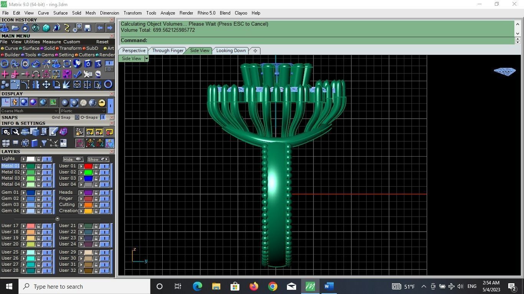Image resolution: width=524 pixels, height=294 pixels.
Task: Select the Cutters category in Main Menu
Action: 85,55
